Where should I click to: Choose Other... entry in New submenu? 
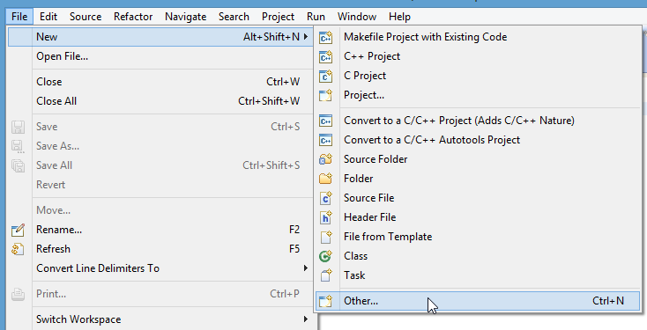(478, 301)
